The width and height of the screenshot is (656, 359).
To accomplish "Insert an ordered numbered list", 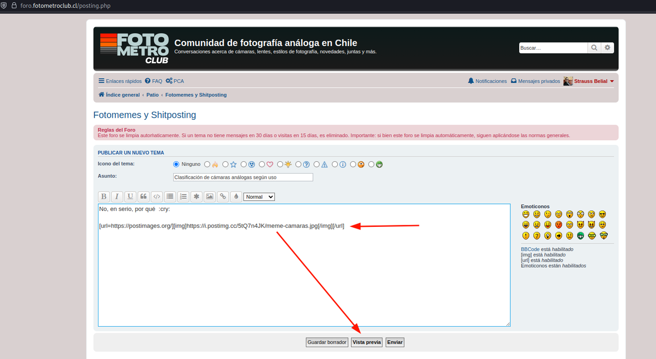I will pos(183,197).
